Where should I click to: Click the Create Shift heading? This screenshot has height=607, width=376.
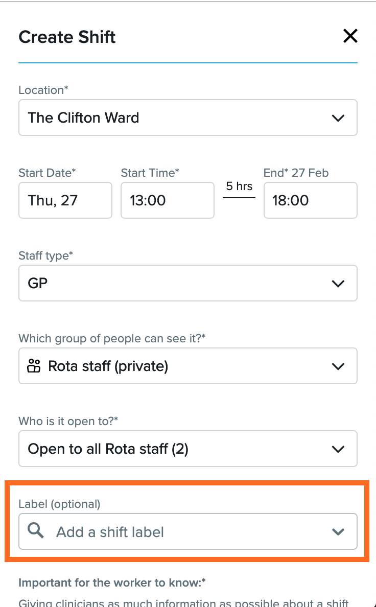pyautogui.click(x=67, y=37)
